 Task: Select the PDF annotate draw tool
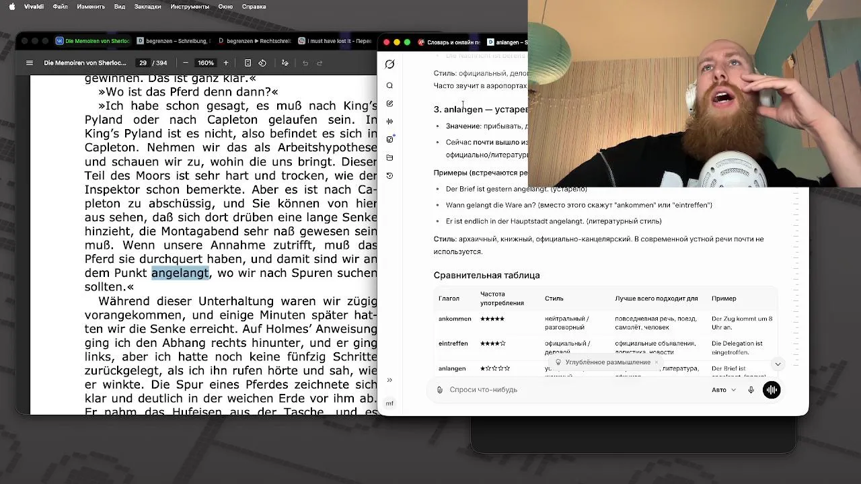[285, 63]
